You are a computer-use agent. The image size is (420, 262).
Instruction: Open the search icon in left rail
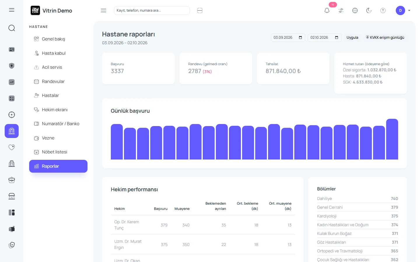click(x=12, y=28)
